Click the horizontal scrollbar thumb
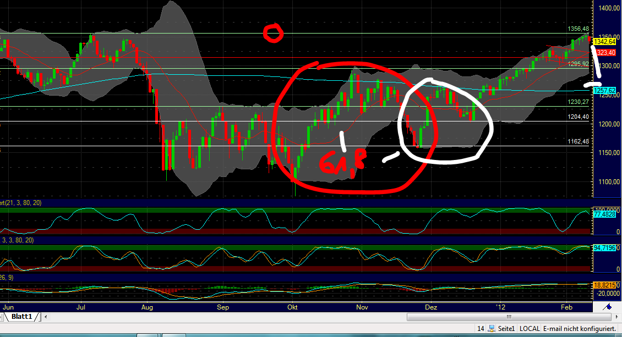The height and width of the screenshot is (337, 622). click(x=509, y=317)
